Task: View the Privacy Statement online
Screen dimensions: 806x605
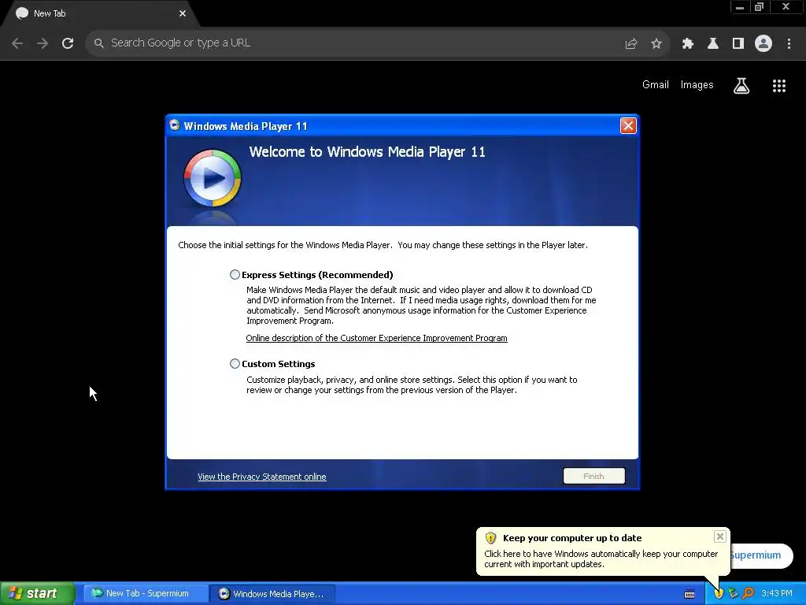Action: point(261,477)
